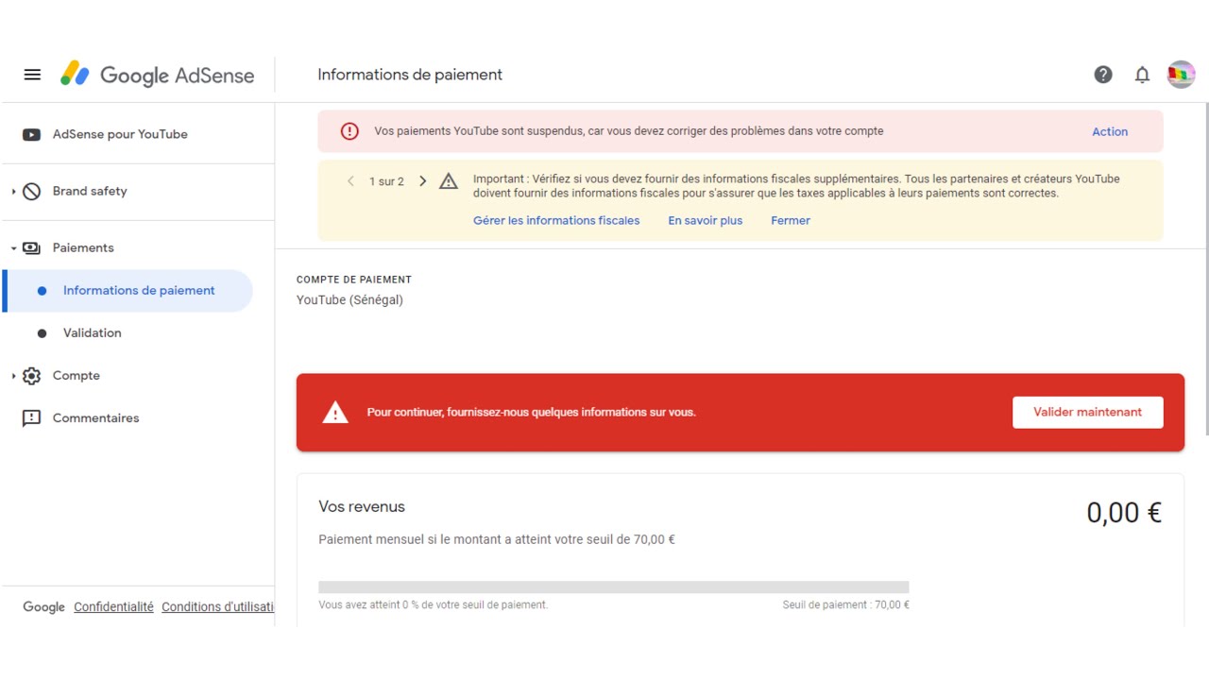The height and width of the screenshot is (680, 1209).
Task: Click the Action link in red alert
Action: 1110,131
